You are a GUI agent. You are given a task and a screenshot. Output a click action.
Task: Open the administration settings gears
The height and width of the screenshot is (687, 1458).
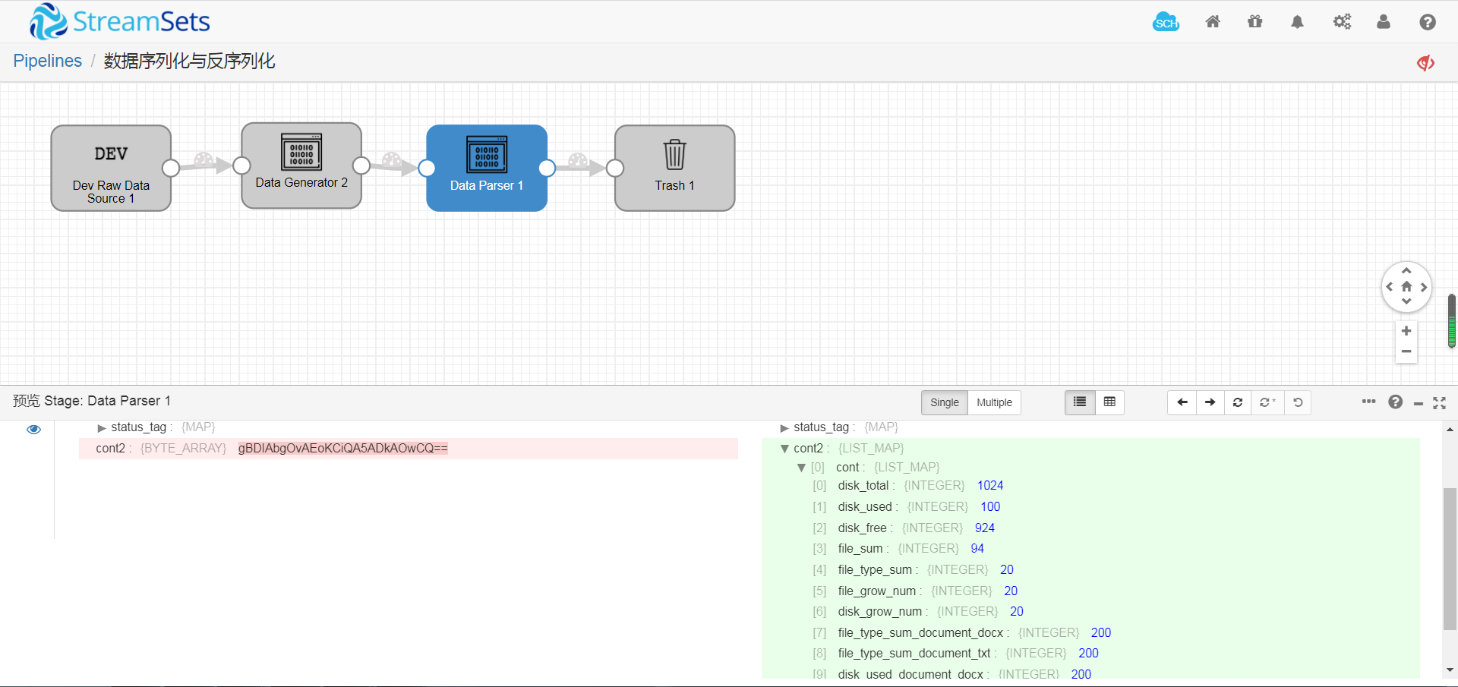click(x=1341, y=22)
